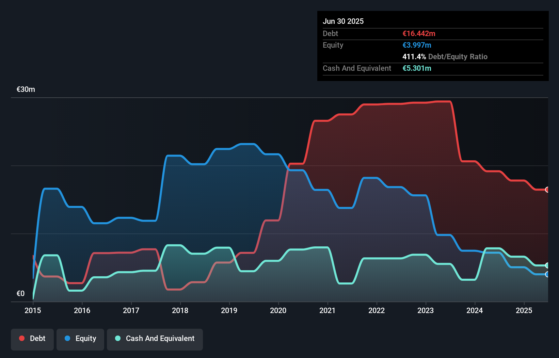Click the teal endpoint marker on the Cash line
The image size is (559, 358).
coord(547,265)
